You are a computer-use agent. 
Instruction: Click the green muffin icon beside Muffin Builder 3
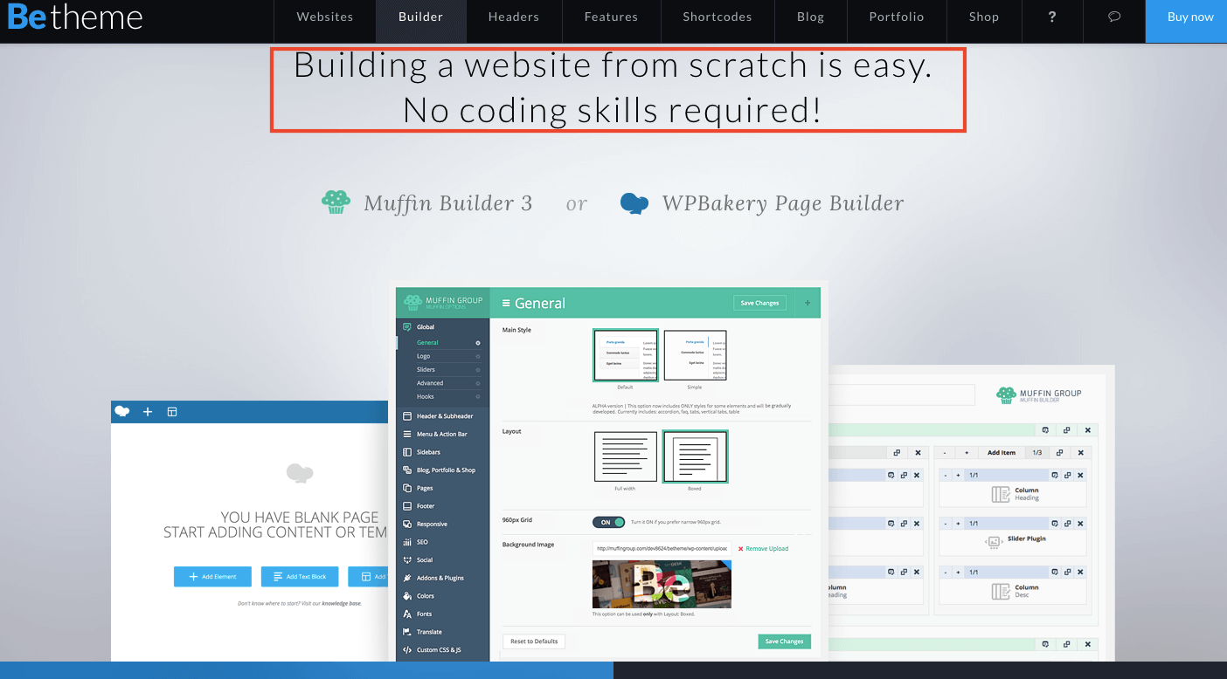[x=336, y=202]
